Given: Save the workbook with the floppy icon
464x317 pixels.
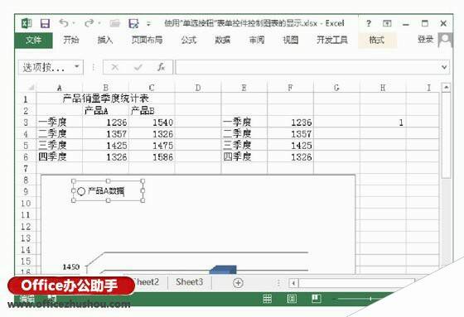Looking at the screenshot, I should [x=45, y=23].
